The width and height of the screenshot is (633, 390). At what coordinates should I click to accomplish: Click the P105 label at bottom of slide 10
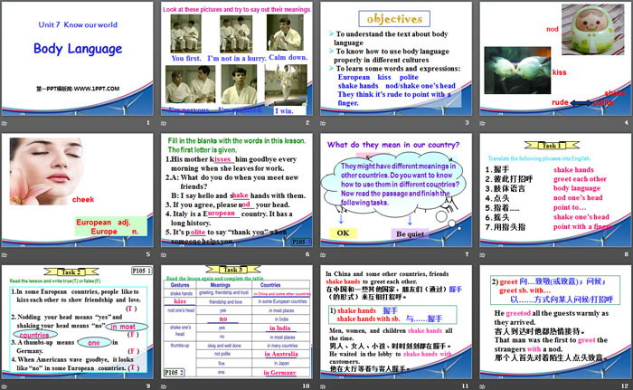[175, 371]
